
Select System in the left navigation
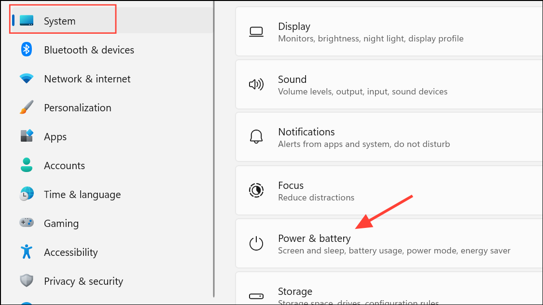pyautogui.click(x=59, y=21)
